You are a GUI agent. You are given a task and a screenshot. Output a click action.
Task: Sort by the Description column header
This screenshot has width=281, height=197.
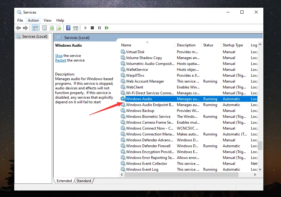[188, 45]
